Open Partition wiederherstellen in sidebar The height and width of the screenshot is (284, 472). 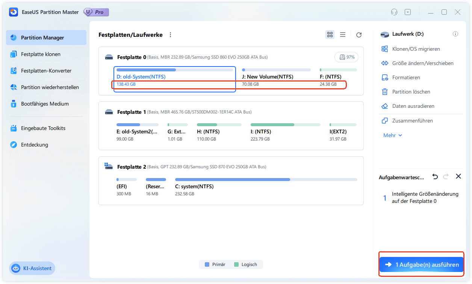pyautogui.click(x=50, y=87)
